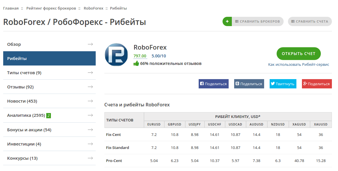
Task: Click the arrow next to Отзывы
Action: (90, 87)
